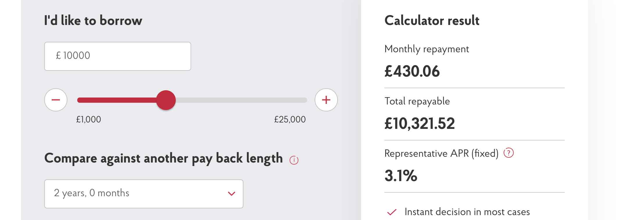This screenshot has width=624, height=220.
Task: Click the grey unfilled part of the slider track
Action: pos(241,100)
